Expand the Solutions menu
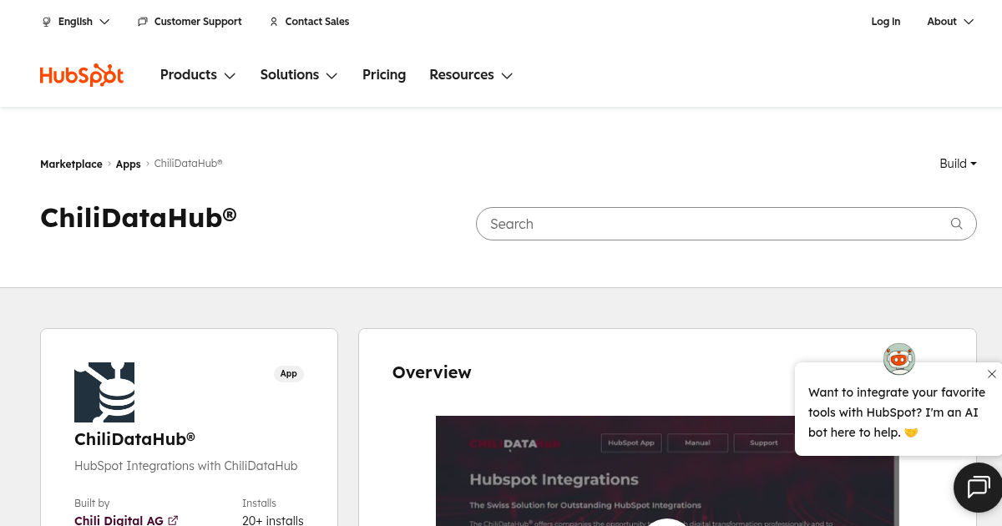The height and width of the screenshot is (526, 1002). [x=299, y=75]
